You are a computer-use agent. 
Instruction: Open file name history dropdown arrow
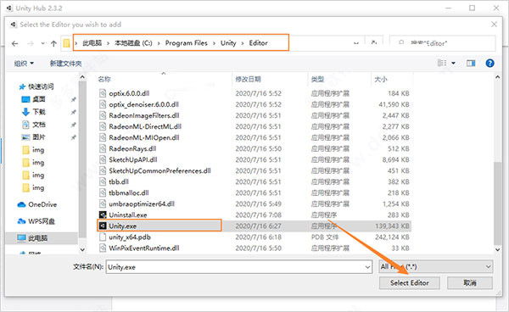pos(368,267)
